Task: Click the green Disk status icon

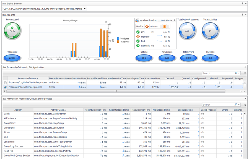Action: (138, 41)
